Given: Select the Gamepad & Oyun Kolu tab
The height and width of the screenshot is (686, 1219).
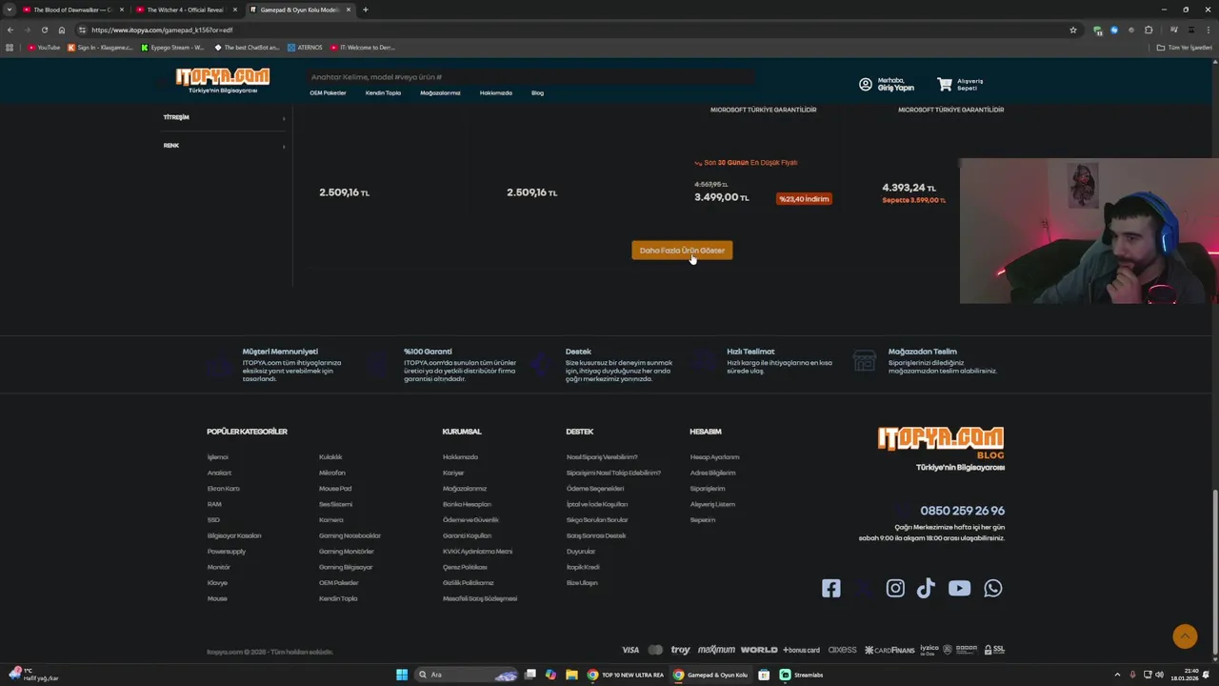Looking at the screenshot, I should [x=300, y=10].
